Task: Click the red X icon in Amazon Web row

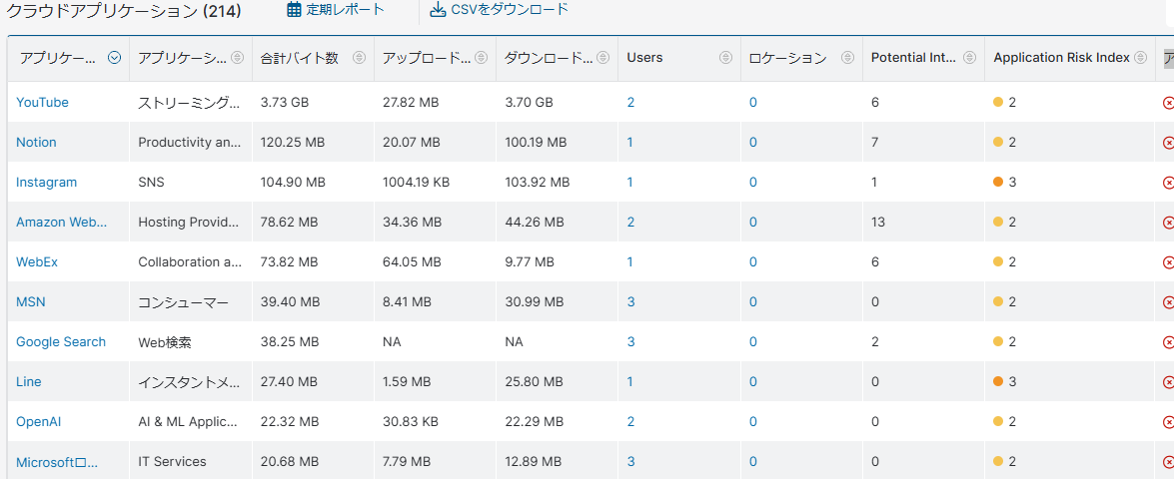Action: click(1168, 222)
